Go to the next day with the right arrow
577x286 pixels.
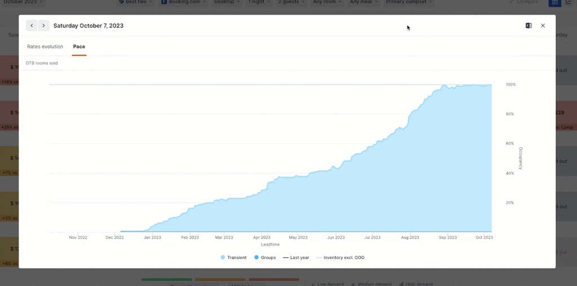coord(44,26)
